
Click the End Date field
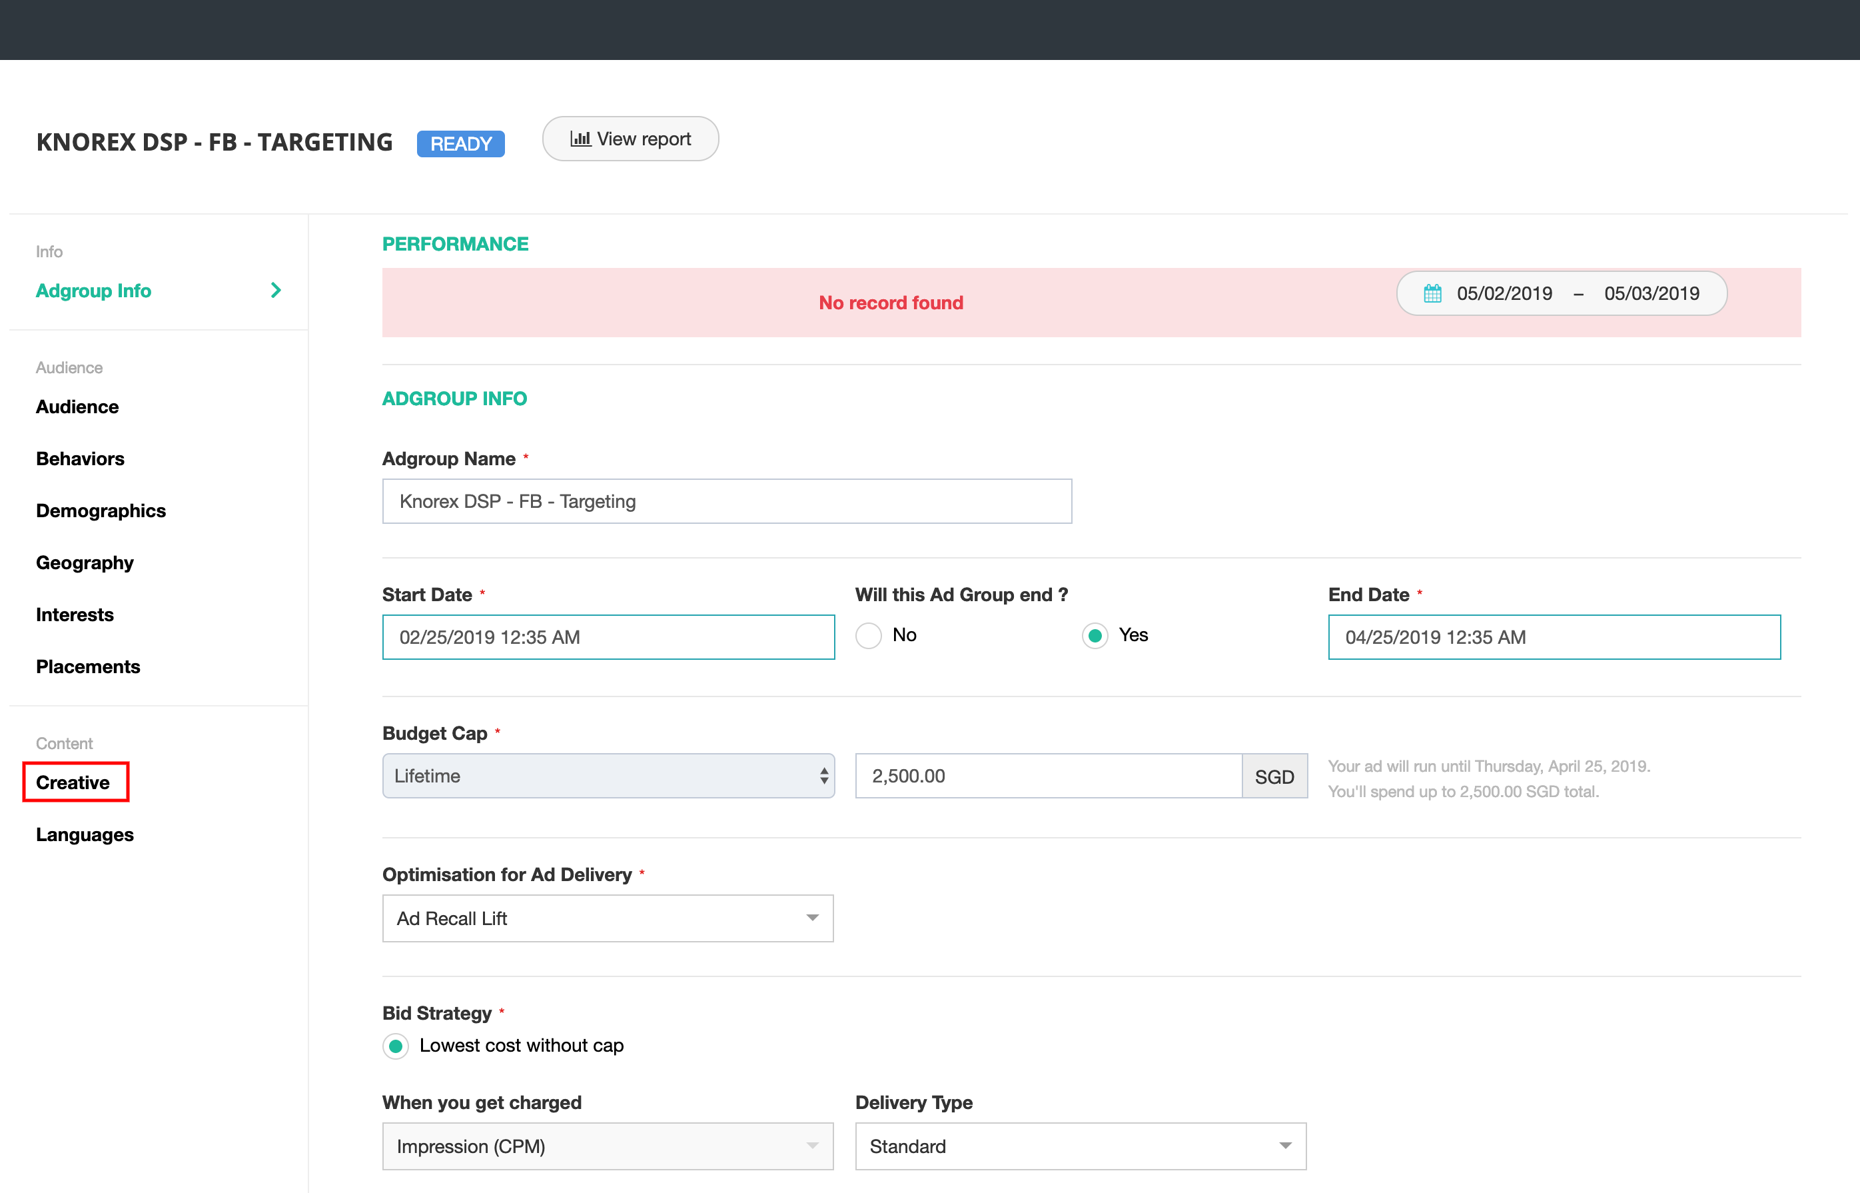coord(1554,636)
